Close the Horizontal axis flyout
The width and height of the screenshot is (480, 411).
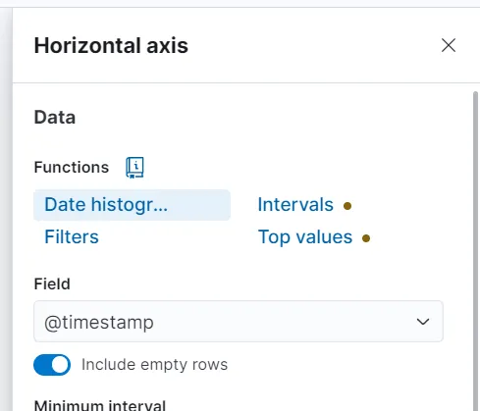coord(449,45)
